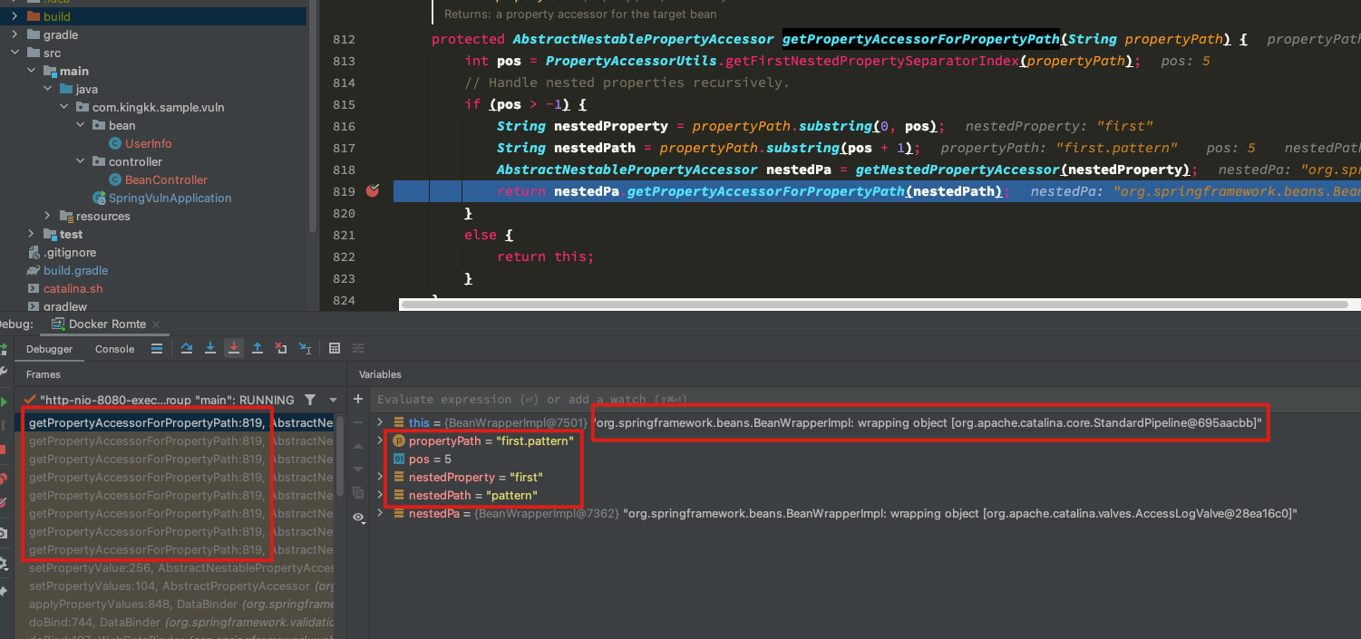Click the camera thread dump icon
The height and width of the screenshot is (639, 1361).
click(3, 534)
